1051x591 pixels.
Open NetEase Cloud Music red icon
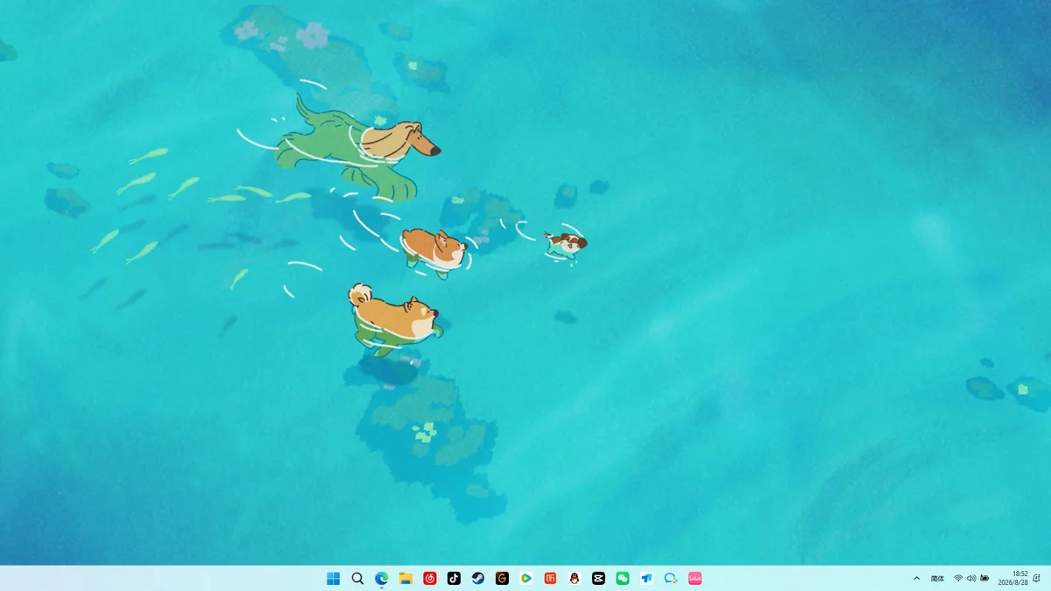point(429,578)
